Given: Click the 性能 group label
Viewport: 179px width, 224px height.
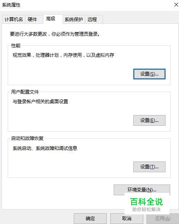Looking at the screenshot, I should 16,46.
